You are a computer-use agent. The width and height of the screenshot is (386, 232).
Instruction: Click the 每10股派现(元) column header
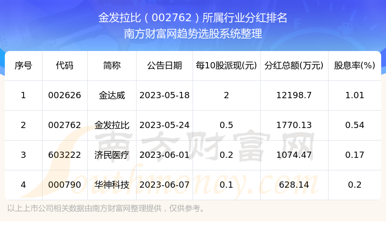[226, 65]
